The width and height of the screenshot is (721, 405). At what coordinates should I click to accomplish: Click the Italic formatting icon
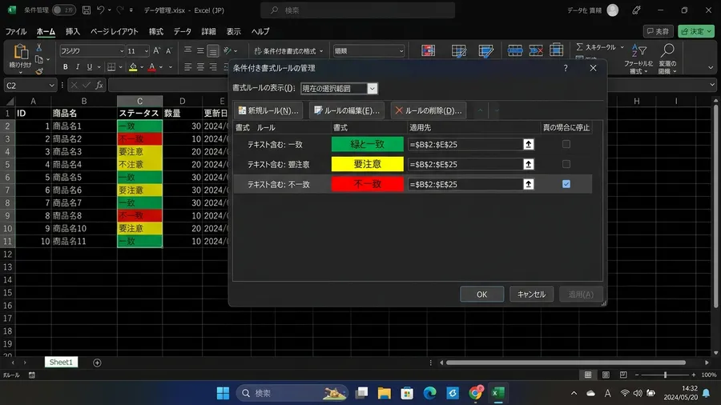(77, 67)
